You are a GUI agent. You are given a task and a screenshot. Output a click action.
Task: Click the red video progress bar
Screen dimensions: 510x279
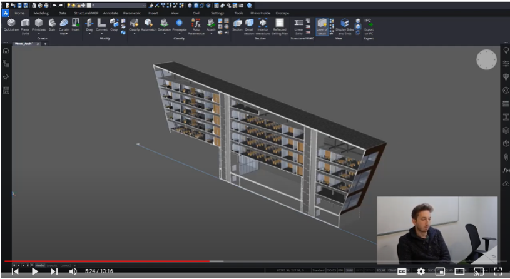click(x=106, y=261)
